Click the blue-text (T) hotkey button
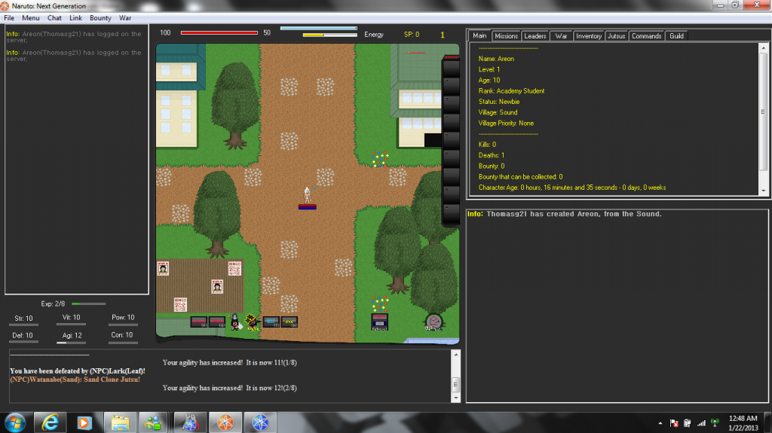The width and height of the screenshot is (772, 433). point(271,322)
